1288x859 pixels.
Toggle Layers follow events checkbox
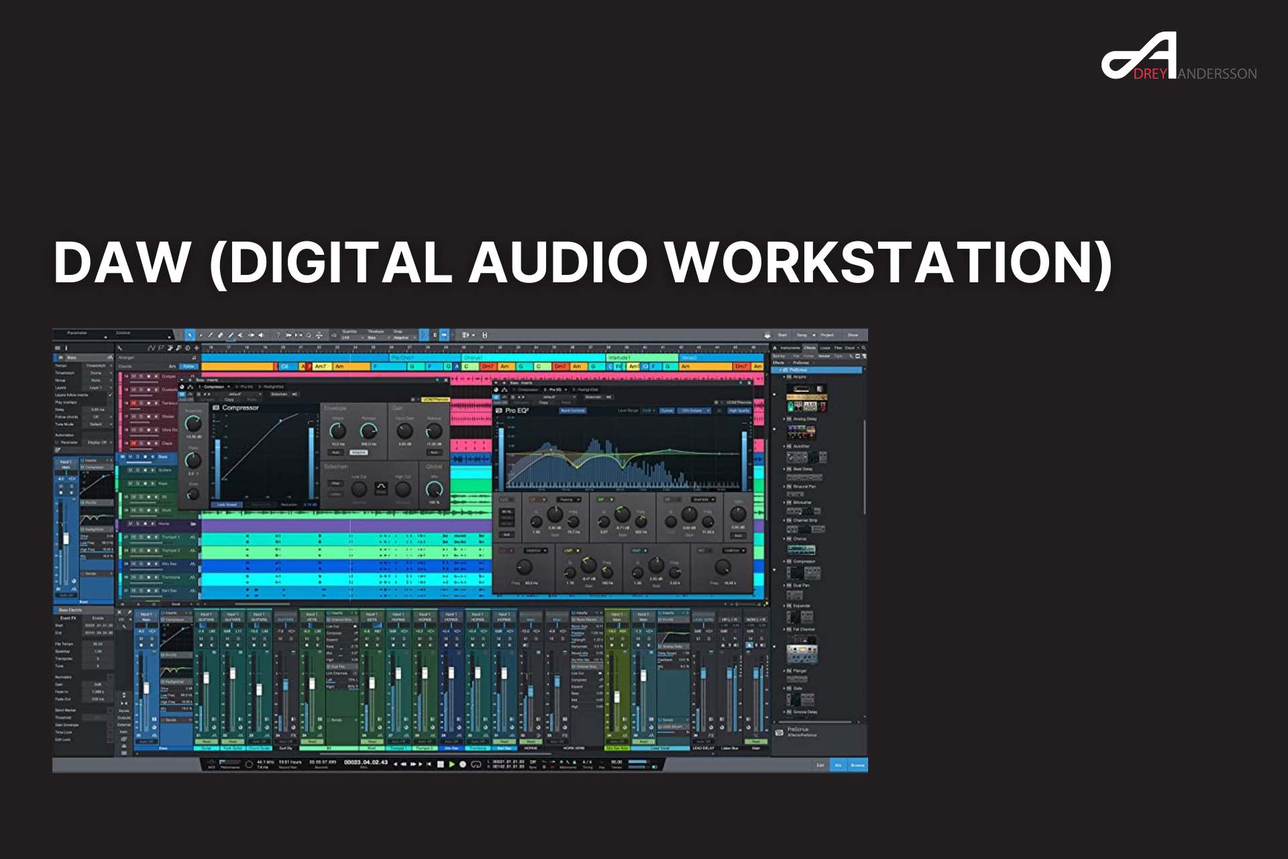point(110,395)
